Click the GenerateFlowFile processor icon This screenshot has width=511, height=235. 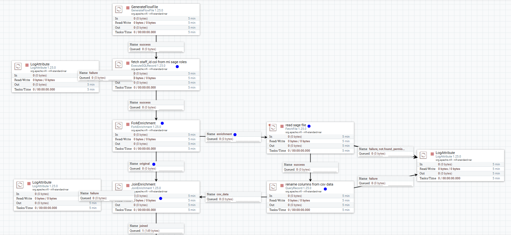click(119, 9)
